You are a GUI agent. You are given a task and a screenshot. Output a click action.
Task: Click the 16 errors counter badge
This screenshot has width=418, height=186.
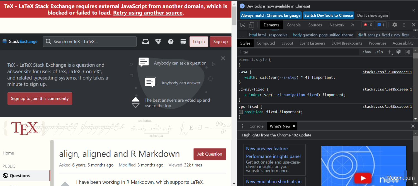click(x=368, y=25)
